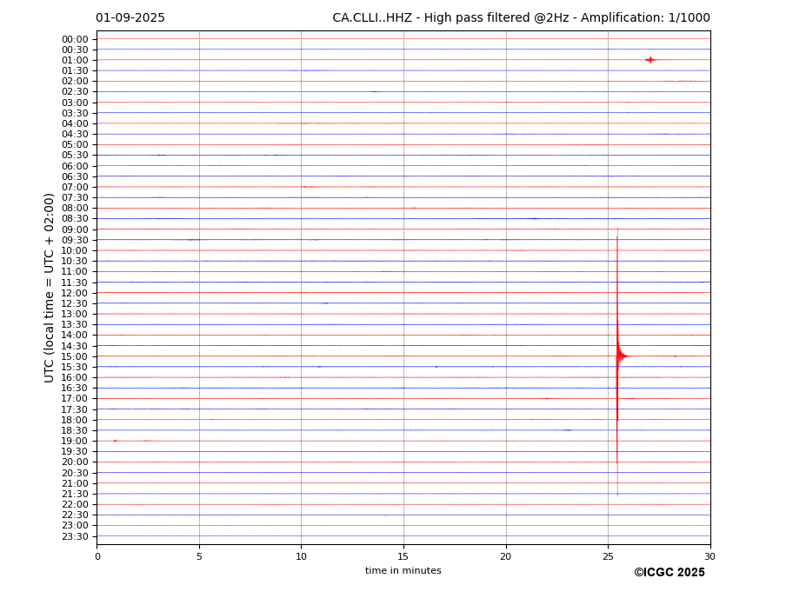Click the 21:00 row label

[x=75, y=483]
